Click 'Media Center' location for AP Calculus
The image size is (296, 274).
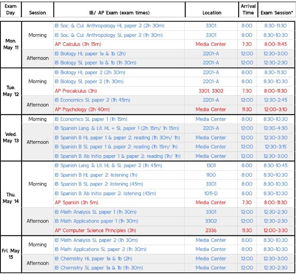click(211, 44)
